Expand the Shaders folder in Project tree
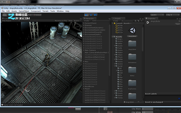The width and height of the screenshot is (181, 113). pyautogui.click(x=115, y=91)
